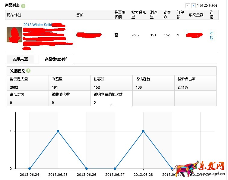
Task: Click the order count value 1 in row
Action: click(178, 35)
